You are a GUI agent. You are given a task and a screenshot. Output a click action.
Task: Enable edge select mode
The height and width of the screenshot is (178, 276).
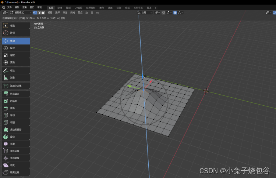pyautogui.click(x=39, y=12)
